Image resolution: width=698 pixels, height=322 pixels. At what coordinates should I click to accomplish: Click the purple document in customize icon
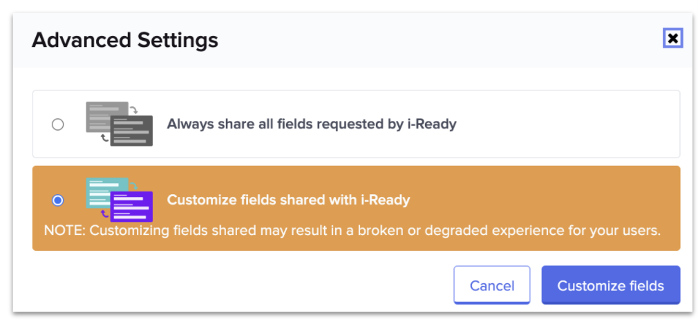pos(131,207)
